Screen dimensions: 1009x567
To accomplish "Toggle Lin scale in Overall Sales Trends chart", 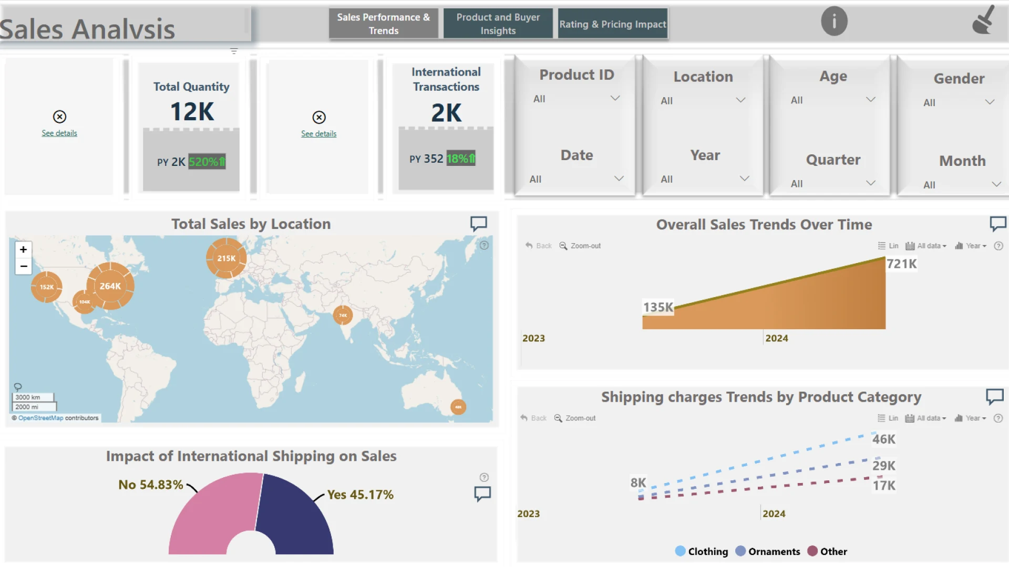I will (x=888, y=246).
